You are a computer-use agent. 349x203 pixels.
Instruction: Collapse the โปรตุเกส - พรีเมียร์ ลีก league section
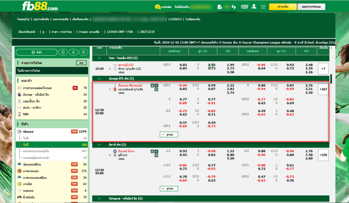[99, 199]
